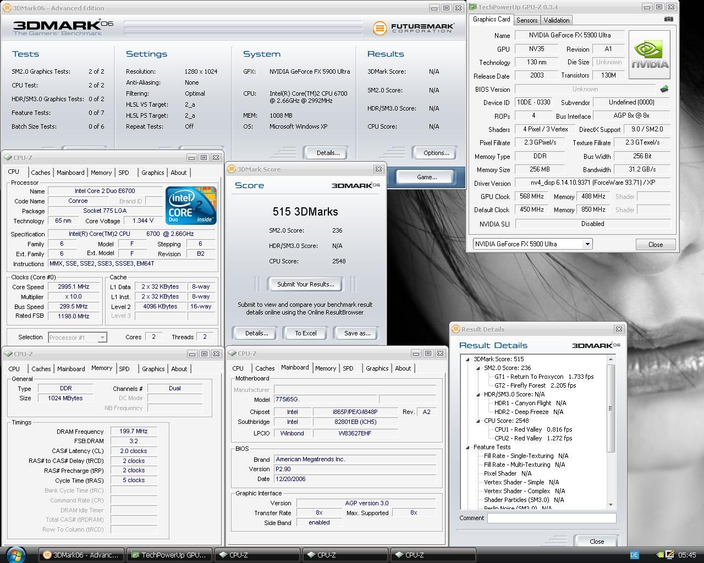The image size is (704, 563).
Task: Click the Result Details scroll down arrow
Action: [610, 505]
